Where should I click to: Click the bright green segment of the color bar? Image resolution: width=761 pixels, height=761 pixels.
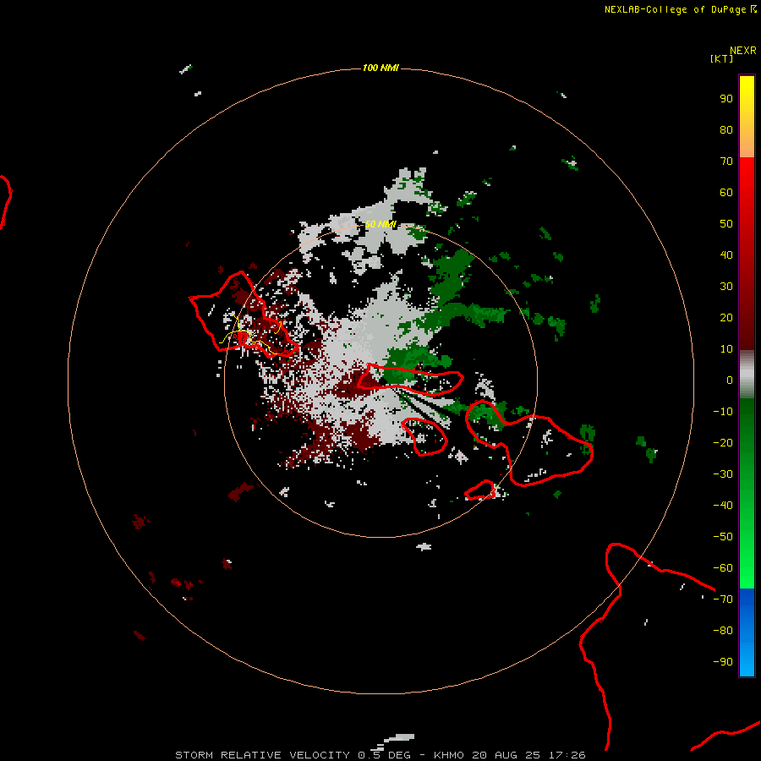[x=747, y=493]
